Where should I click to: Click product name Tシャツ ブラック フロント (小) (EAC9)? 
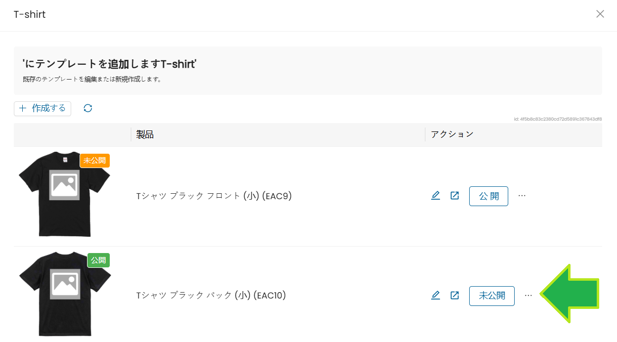point(214,196)
